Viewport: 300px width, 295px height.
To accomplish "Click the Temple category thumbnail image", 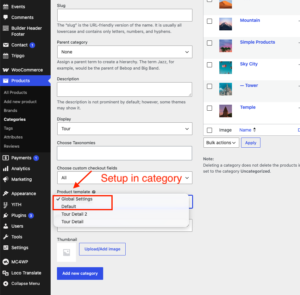I will point(226,111).
